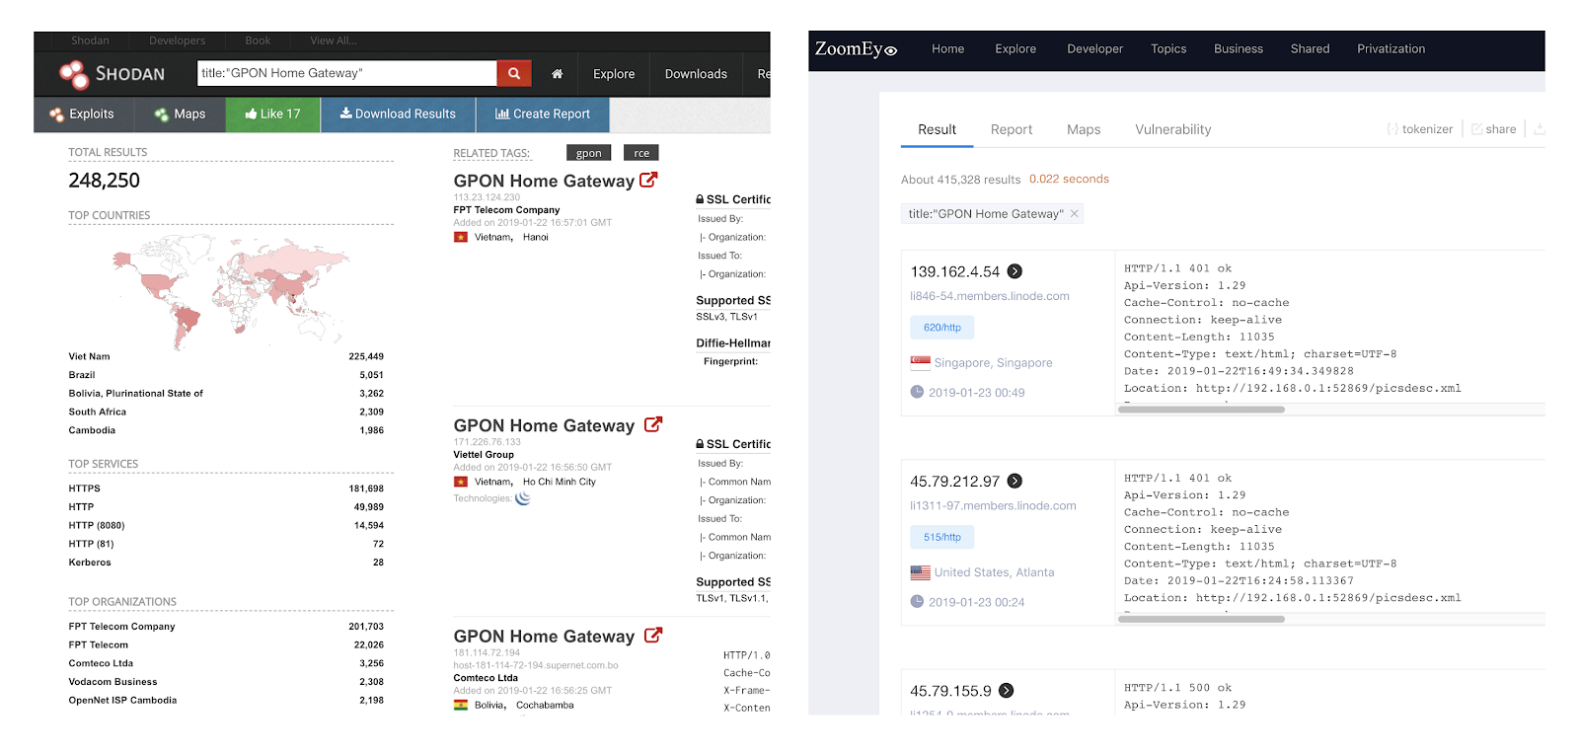This screenshot has height=754, width=1579.
Task: Open Developer in ZoomEye navigation
Action: (1094, 48)
